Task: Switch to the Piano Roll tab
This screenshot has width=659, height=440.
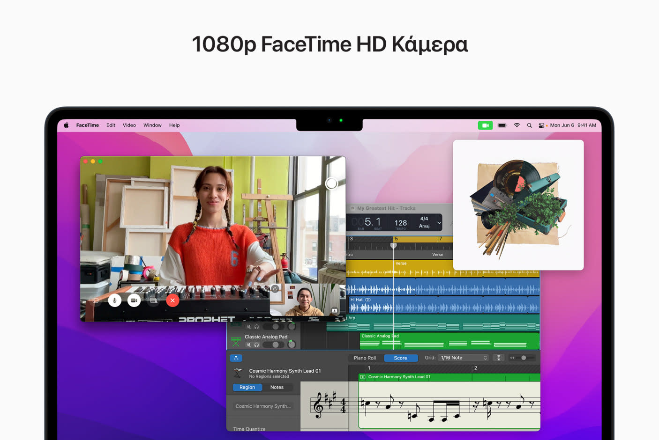Action: [365, 358]
